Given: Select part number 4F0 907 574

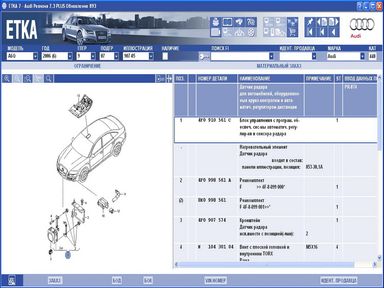Looking at the screenshot, I should pos(212,220).
